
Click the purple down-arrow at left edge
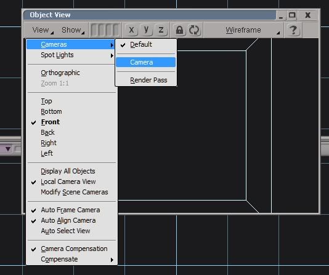coord(8,149)
